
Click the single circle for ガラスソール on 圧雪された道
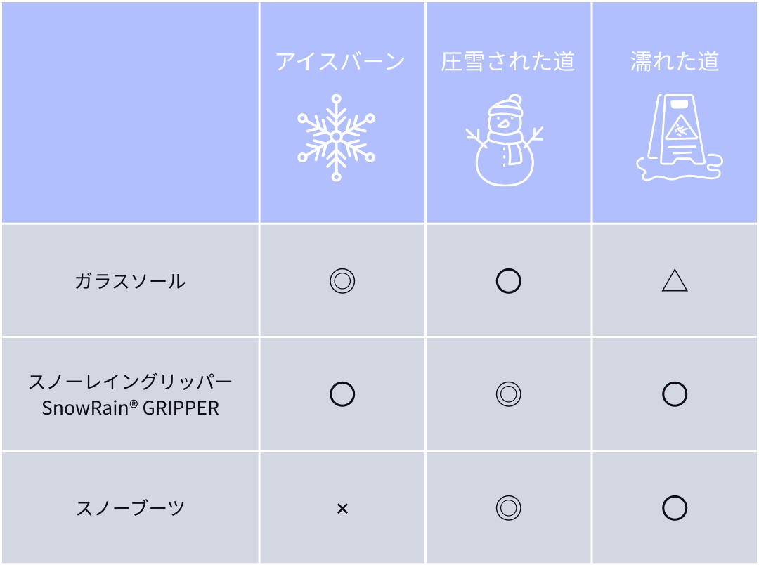508,281
